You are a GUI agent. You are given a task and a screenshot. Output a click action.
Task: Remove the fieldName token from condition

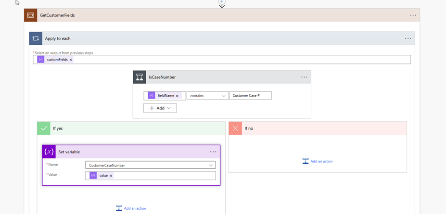[177, 96]
